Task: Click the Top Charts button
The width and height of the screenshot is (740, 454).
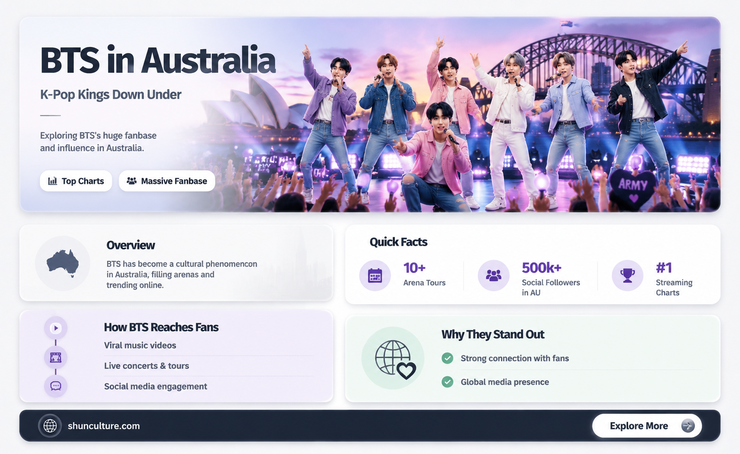Action: 76,181
